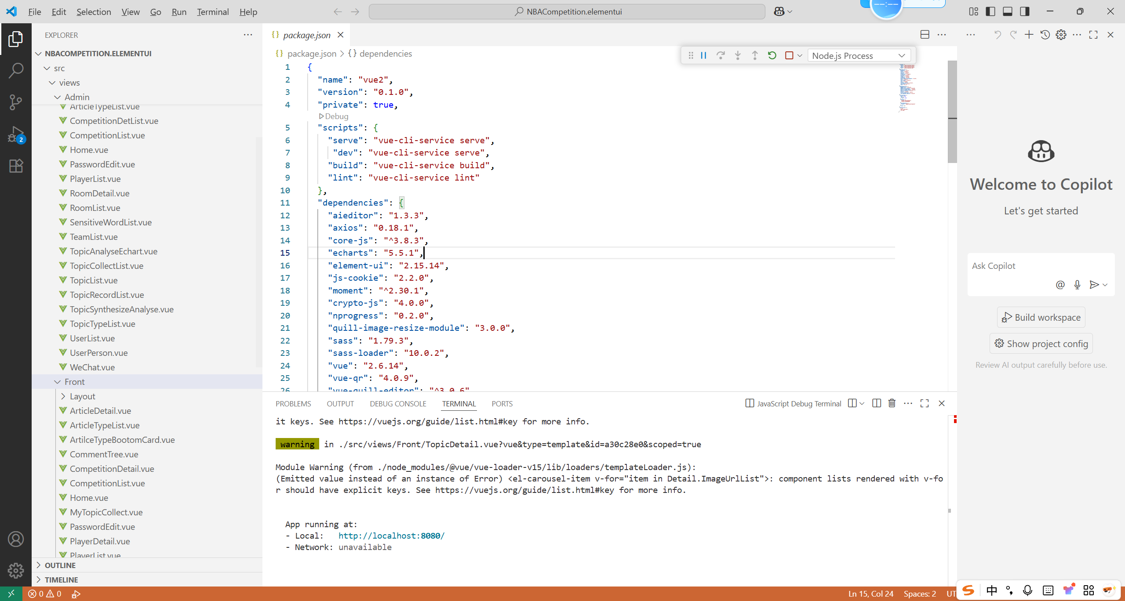Image resolution: width=1125 pixels, height=601 pixels.
Task: Open Customize Layout icon
Action: pos(974,11)
